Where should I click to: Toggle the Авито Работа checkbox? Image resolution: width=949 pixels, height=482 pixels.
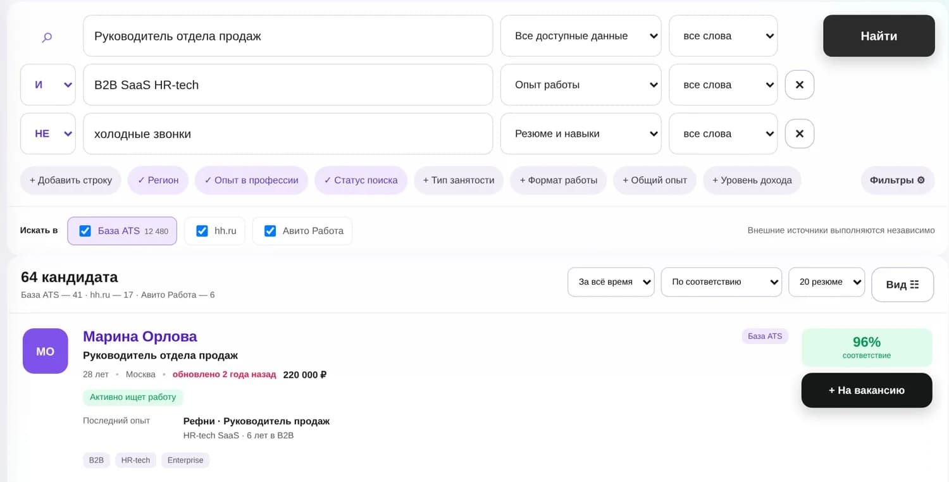point(270,231)
